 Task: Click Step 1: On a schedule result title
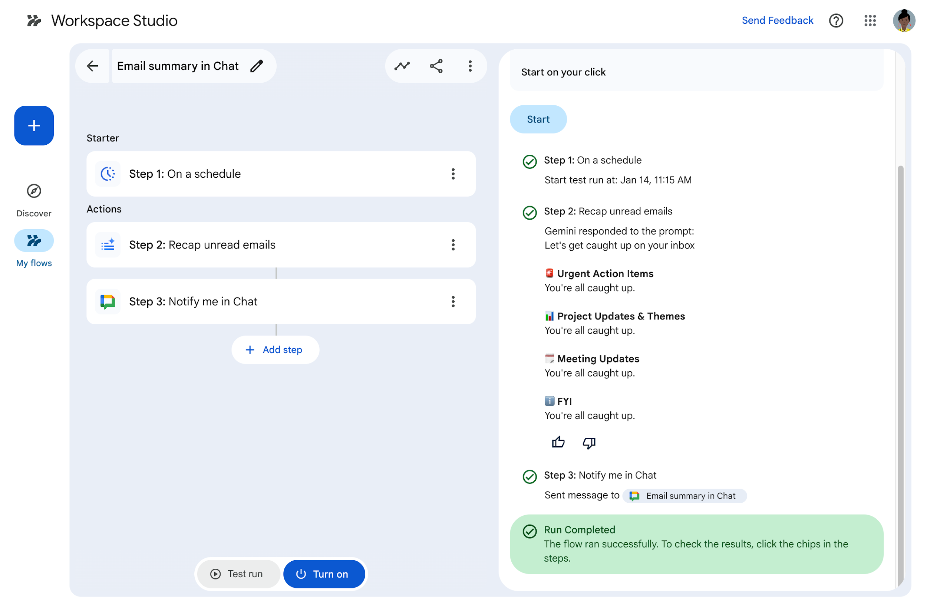(593, 160)
